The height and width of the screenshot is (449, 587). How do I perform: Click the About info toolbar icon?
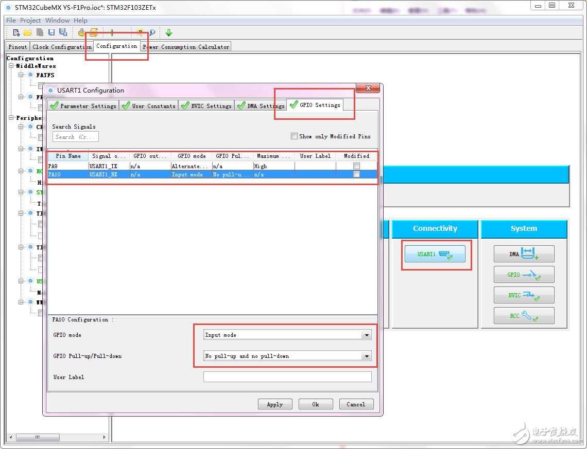pos(152,32)
